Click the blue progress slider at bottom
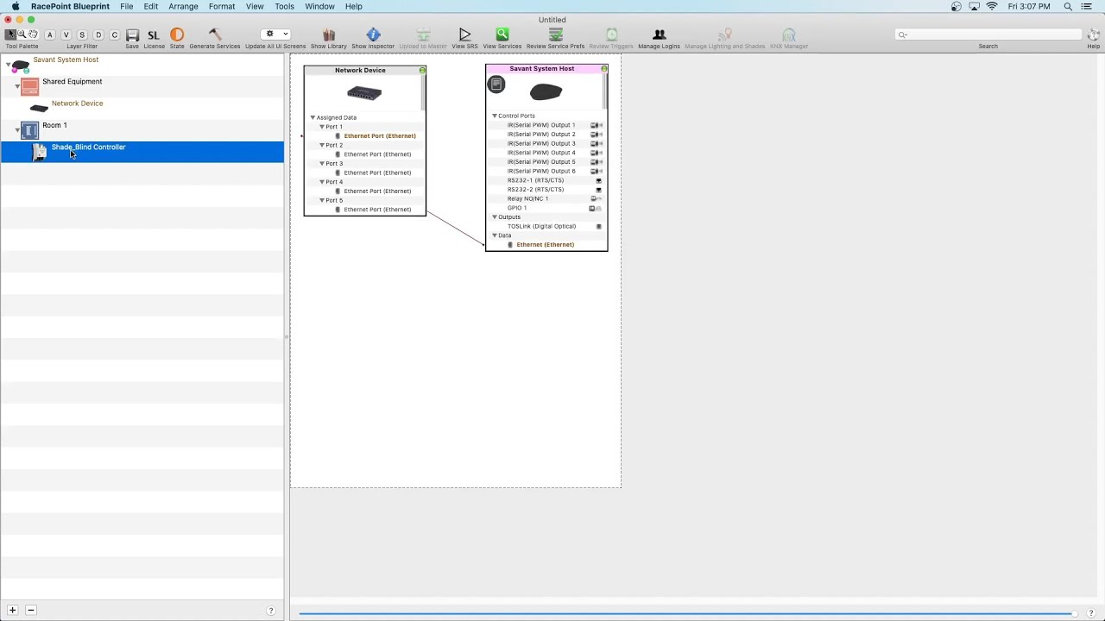This screenshot has width=1105, height=621. click(x=687, y=613)
